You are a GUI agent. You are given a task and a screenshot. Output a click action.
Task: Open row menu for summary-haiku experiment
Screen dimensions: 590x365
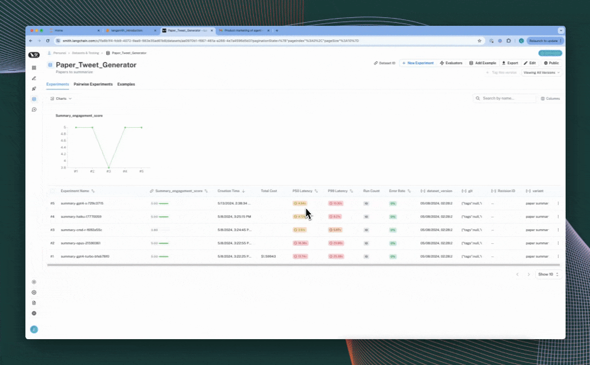[x=558, y=216]
